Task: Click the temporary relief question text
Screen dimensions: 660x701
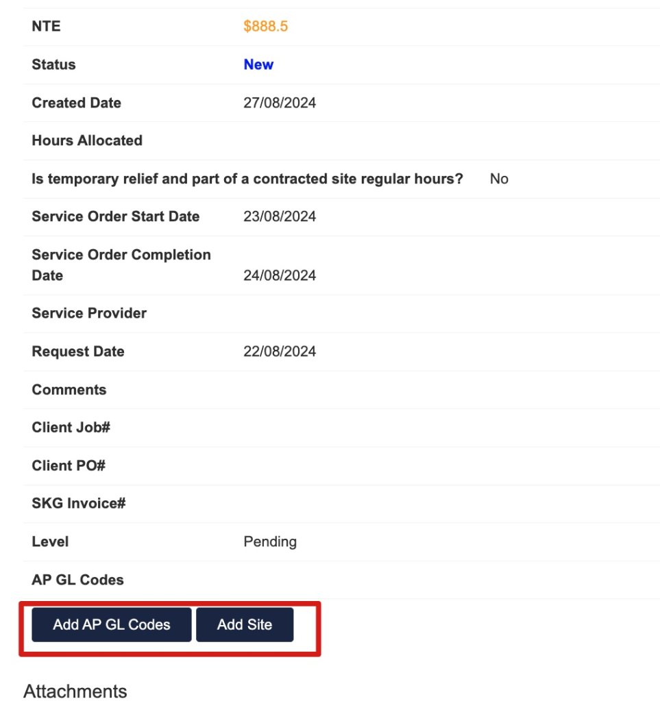Action: click(247, 179)
